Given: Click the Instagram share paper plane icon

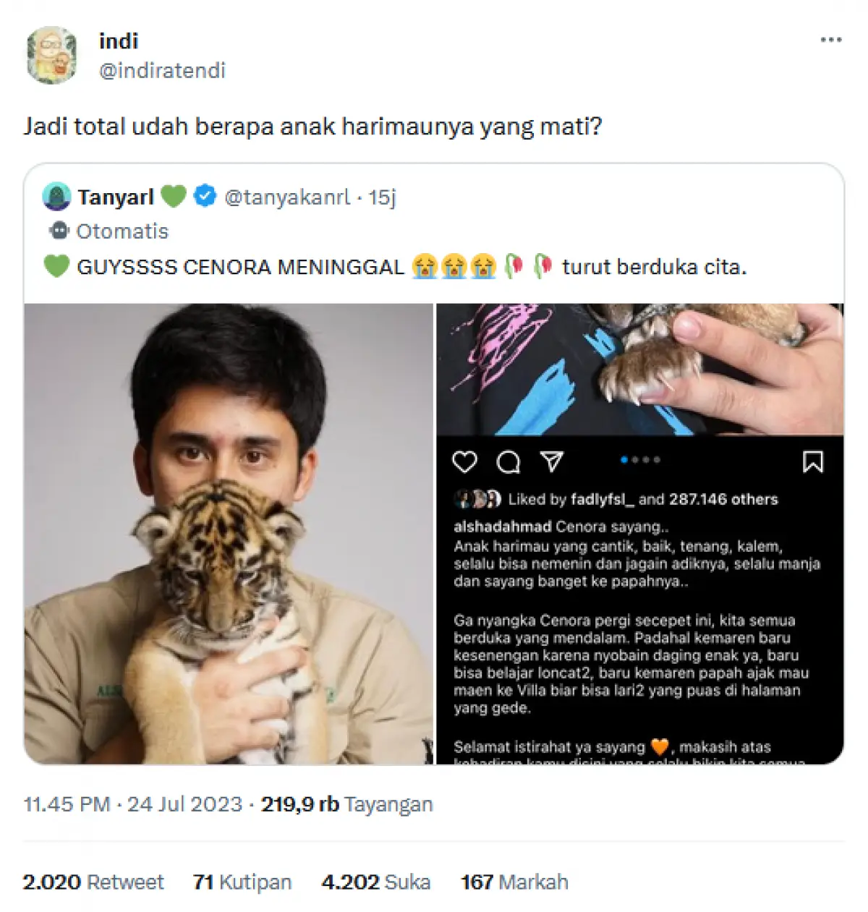Looking at the screenshot, I should point(553,461).
